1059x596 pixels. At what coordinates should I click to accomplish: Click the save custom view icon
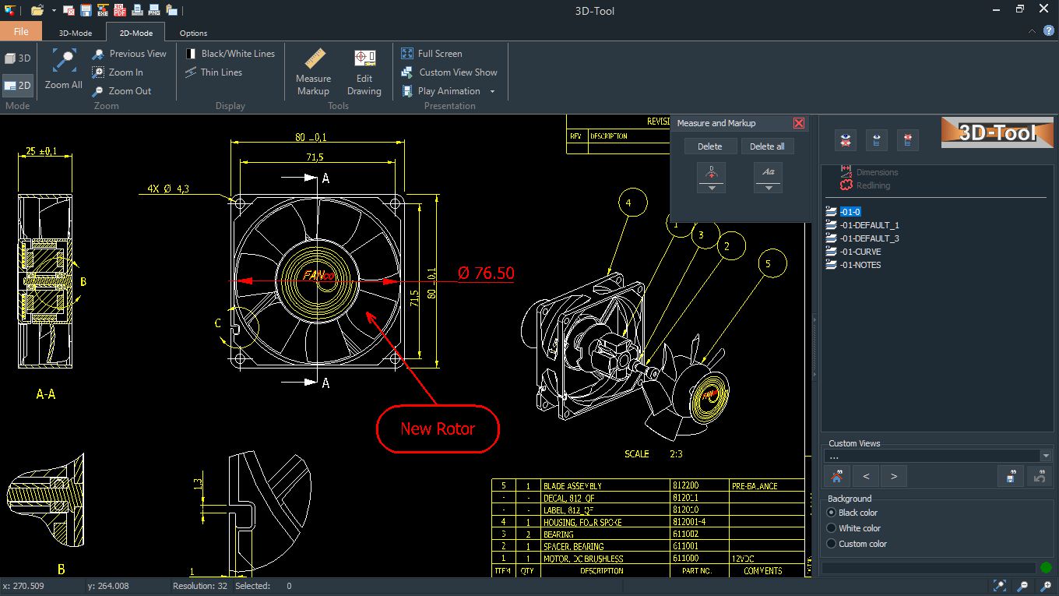click(1010, 476)
